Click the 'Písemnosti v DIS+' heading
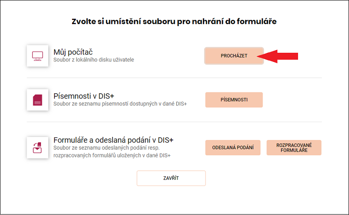Screen dimensions: 349x215 (x=84, y=96)
